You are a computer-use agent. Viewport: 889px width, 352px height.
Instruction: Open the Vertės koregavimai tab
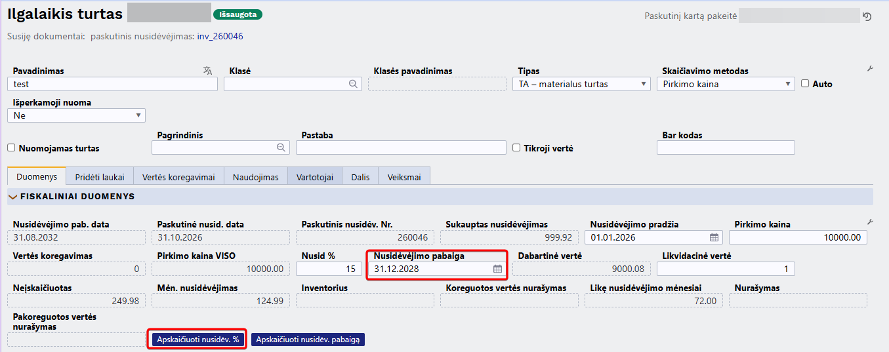[178, 177]
